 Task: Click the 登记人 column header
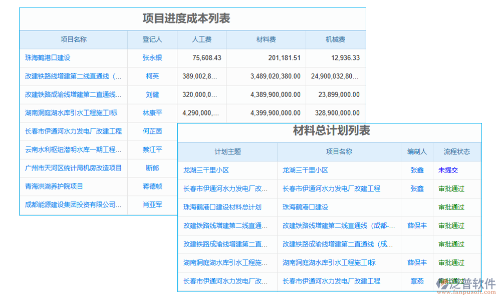[x=152, y=39]
